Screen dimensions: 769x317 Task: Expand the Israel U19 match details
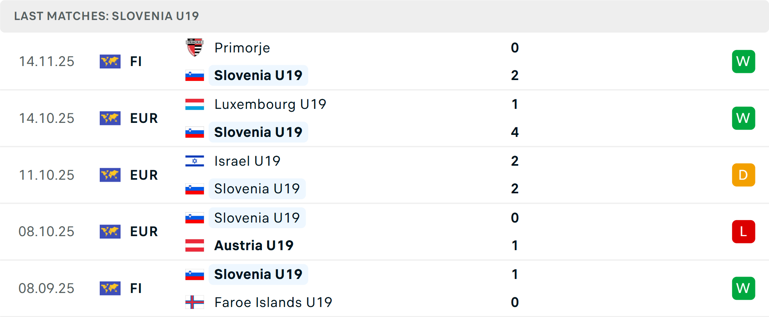[384, 175]
